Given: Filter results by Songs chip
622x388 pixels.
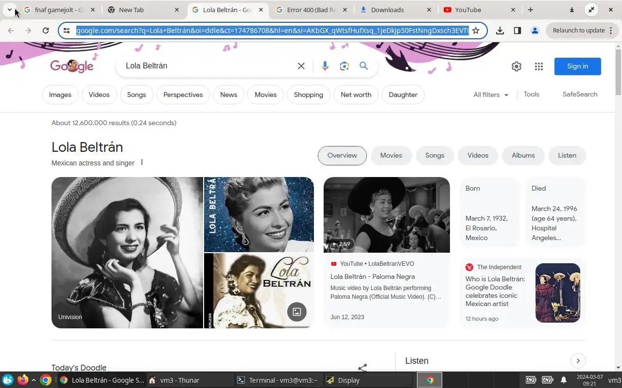Looking at the screenshot, I should (x=137, y=95).
